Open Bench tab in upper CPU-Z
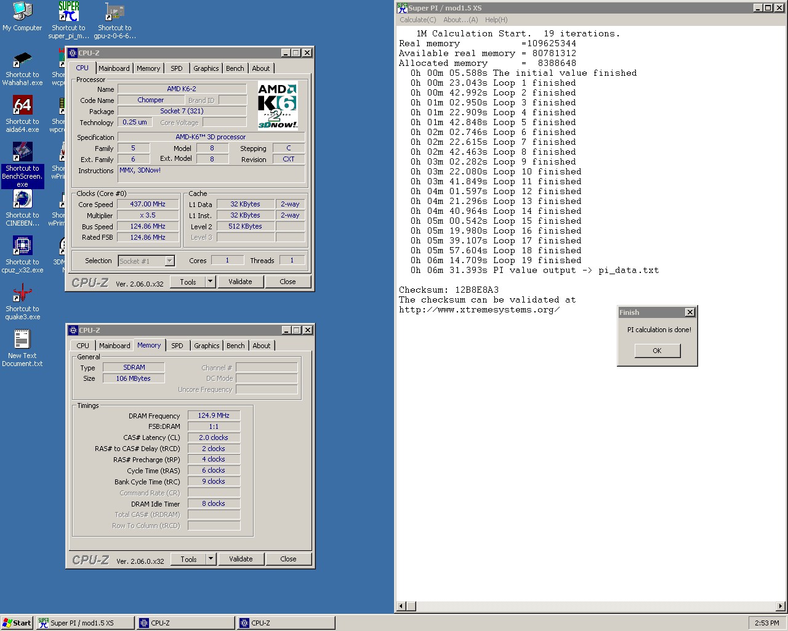788x631 pixels. (235, 68)
